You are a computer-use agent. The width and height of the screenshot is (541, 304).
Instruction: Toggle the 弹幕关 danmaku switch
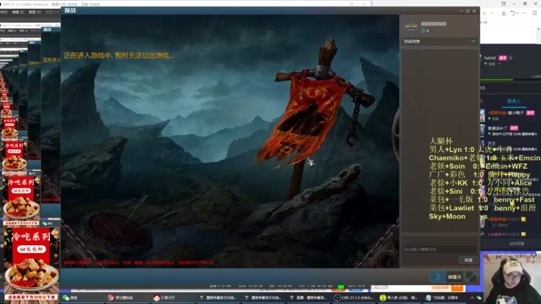click(454, 277)
